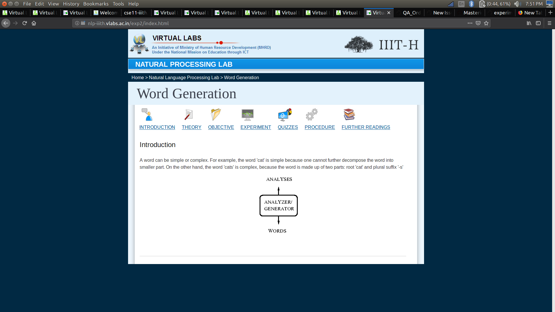The width and height of the screenshot is (555, 312).
Task: Open the Further Readings books icon
Action: click(x=349, y=114)
